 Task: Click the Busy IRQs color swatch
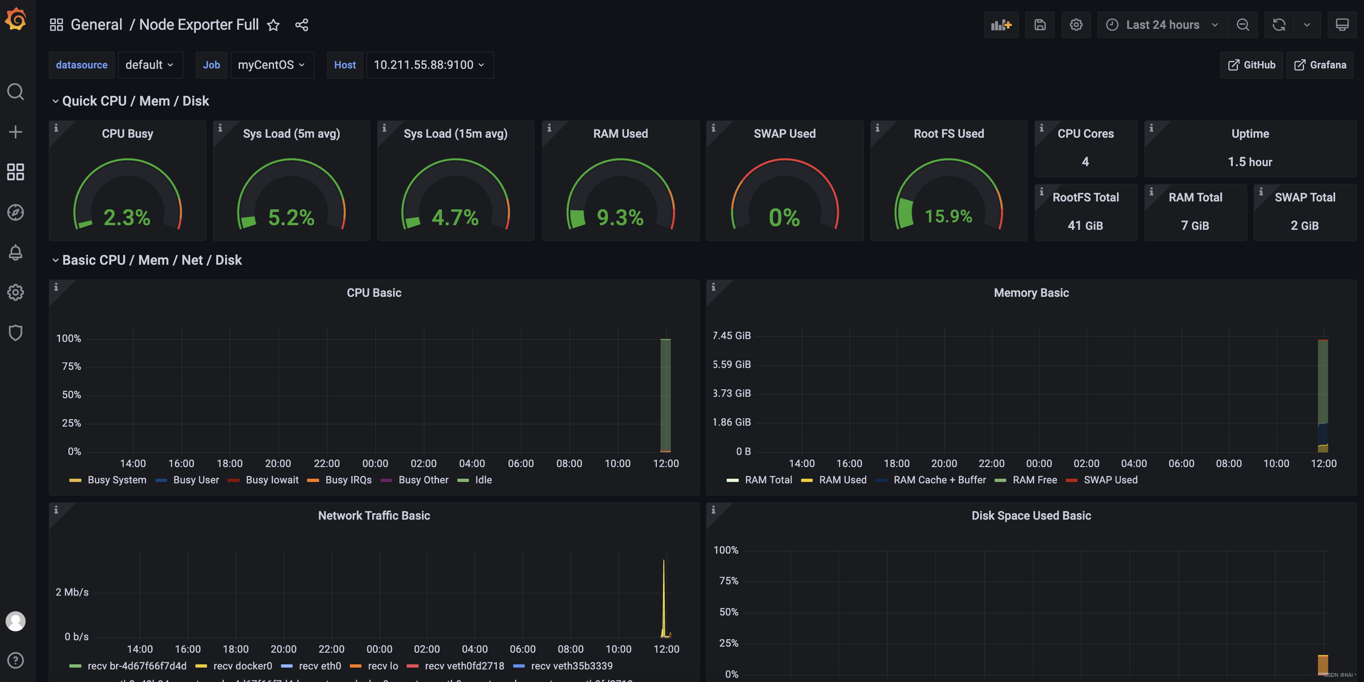click(x=313, y=480)
